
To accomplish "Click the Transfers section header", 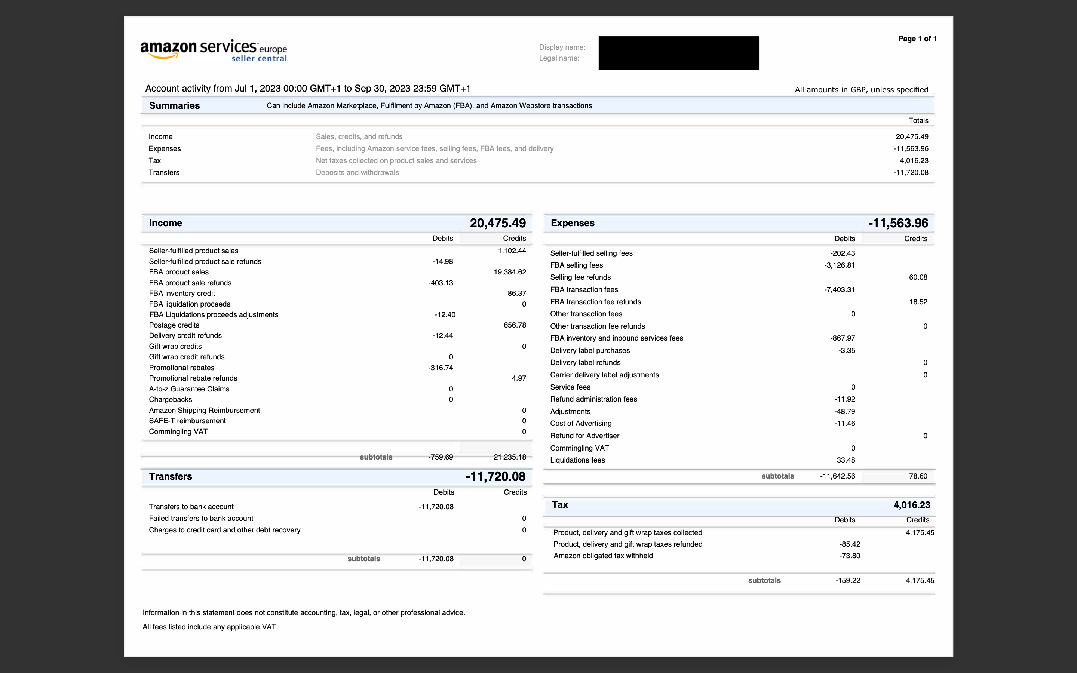I will pyautogui.click(x=337, y=476).
